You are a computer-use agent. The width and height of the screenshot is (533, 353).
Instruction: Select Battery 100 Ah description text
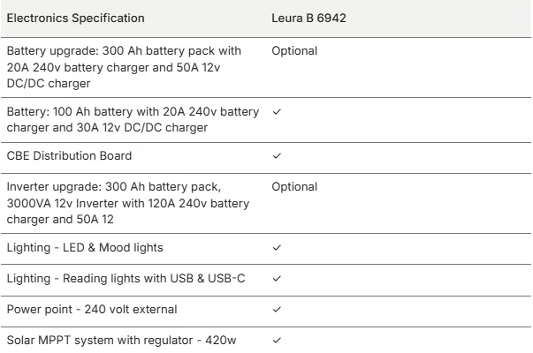pyautogui.click(x=133, y=111)
